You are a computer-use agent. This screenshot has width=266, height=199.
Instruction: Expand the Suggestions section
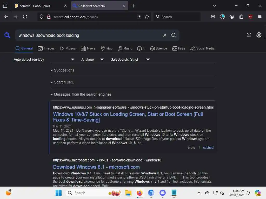[x=62, y=70]
